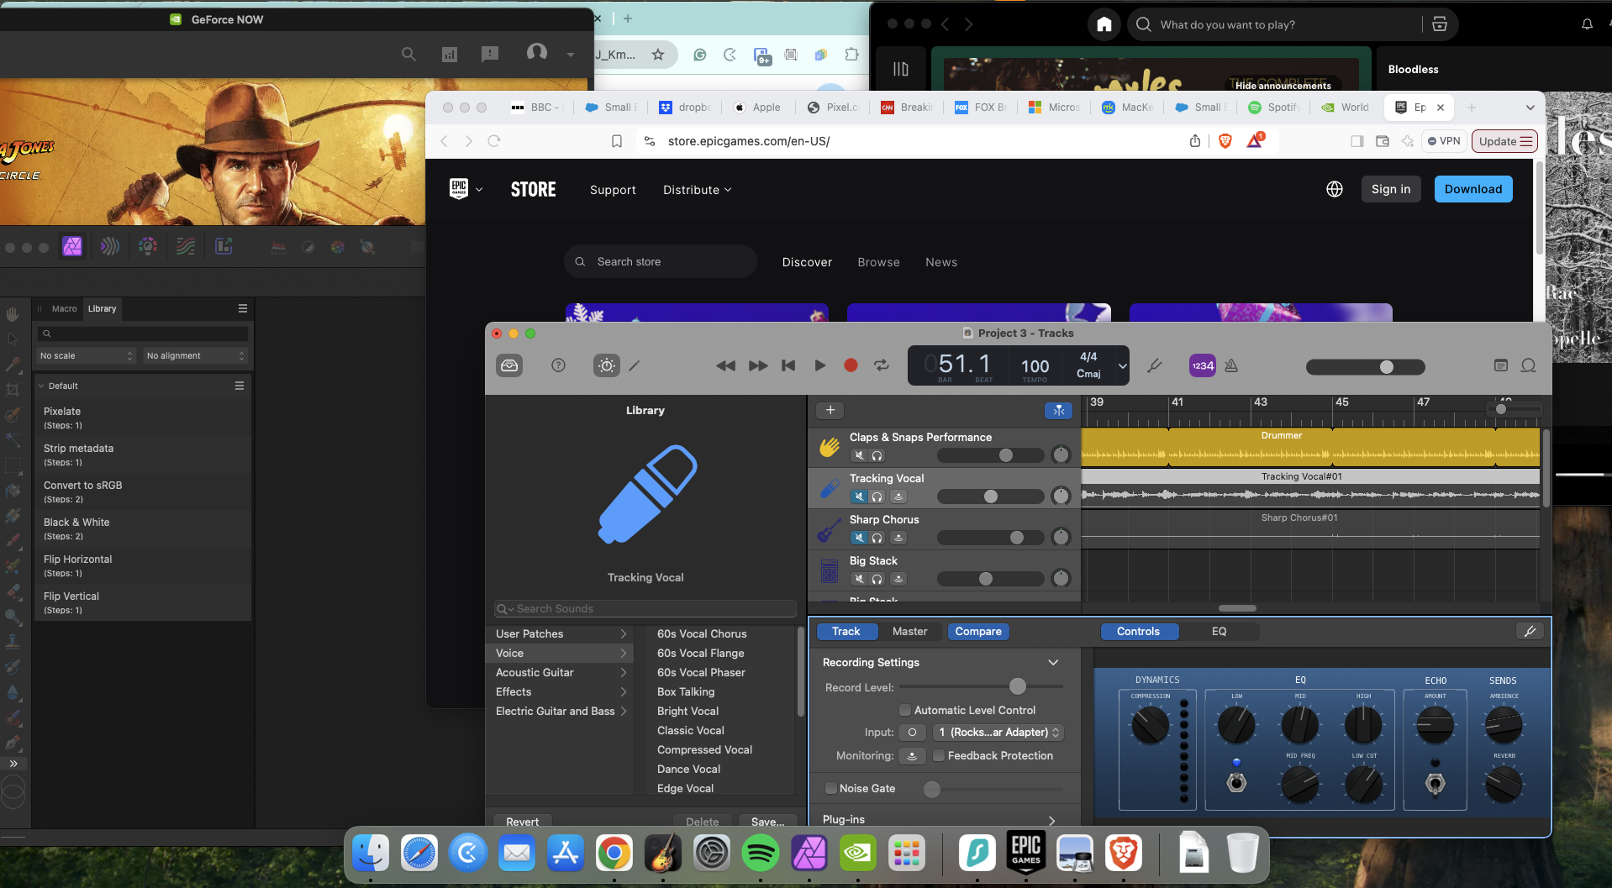Viewport: 1612px width, 888px height.
Task: Check Feedback Protection in Recording Settings
Action: (939, 755)
